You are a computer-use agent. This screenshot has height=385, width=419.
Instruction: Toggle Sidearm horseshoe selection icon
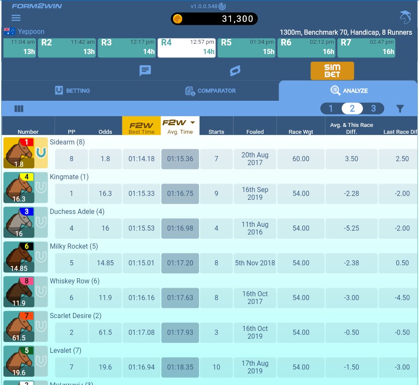(41, 153)
